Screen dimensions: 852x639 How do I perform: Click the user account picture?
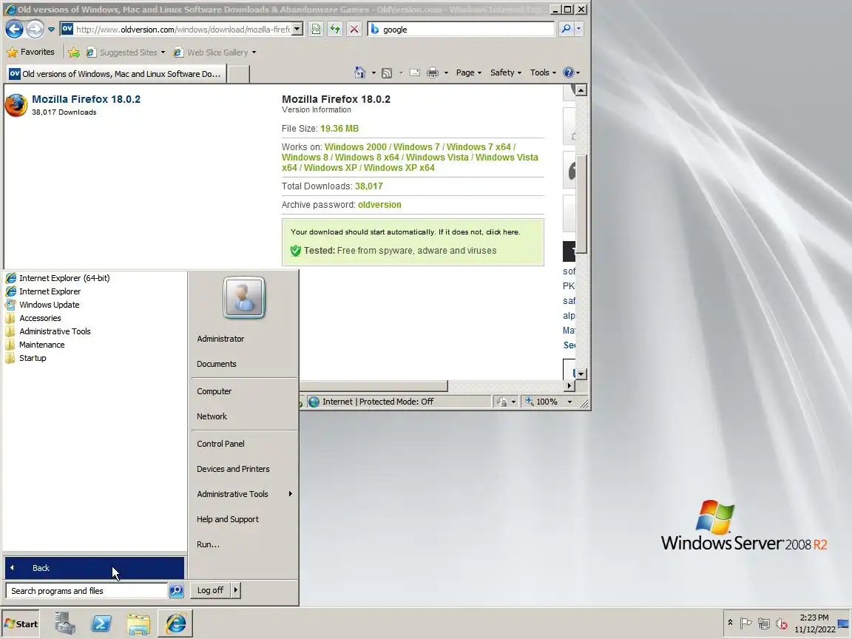coord(244,298)
